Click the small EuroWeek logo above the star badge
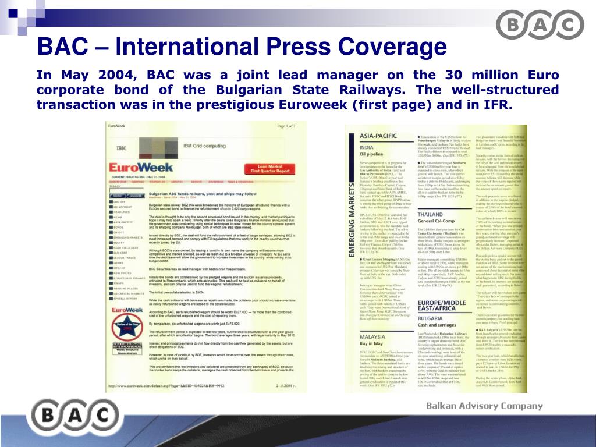Screen dimensions: 596x447 click(127, 310)
